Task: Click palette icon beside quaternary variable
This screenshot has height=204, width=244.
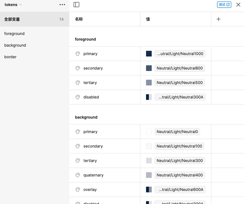Action: click(78, 175)
